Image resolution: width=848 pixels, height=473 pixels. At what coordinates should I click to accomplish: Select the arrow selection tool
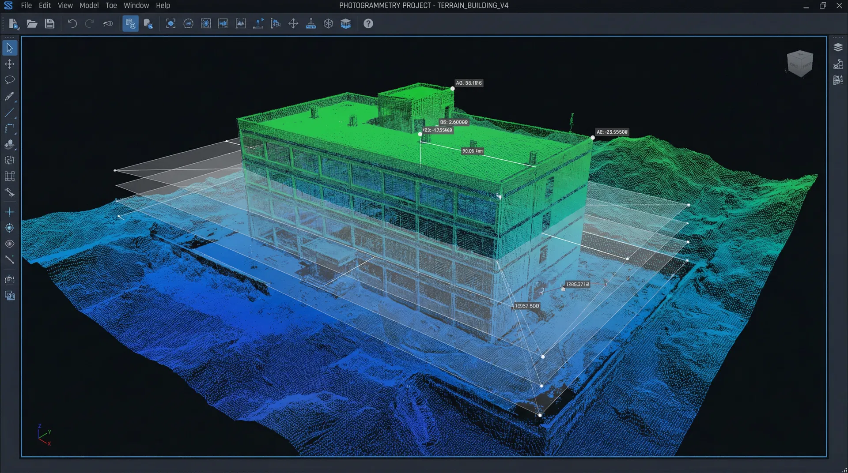click(x=10, y=48)
